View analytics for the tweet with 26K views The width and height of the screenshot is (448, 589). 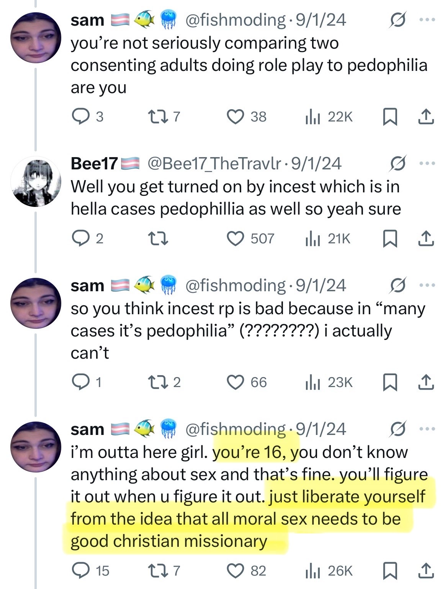pos(312,571)
